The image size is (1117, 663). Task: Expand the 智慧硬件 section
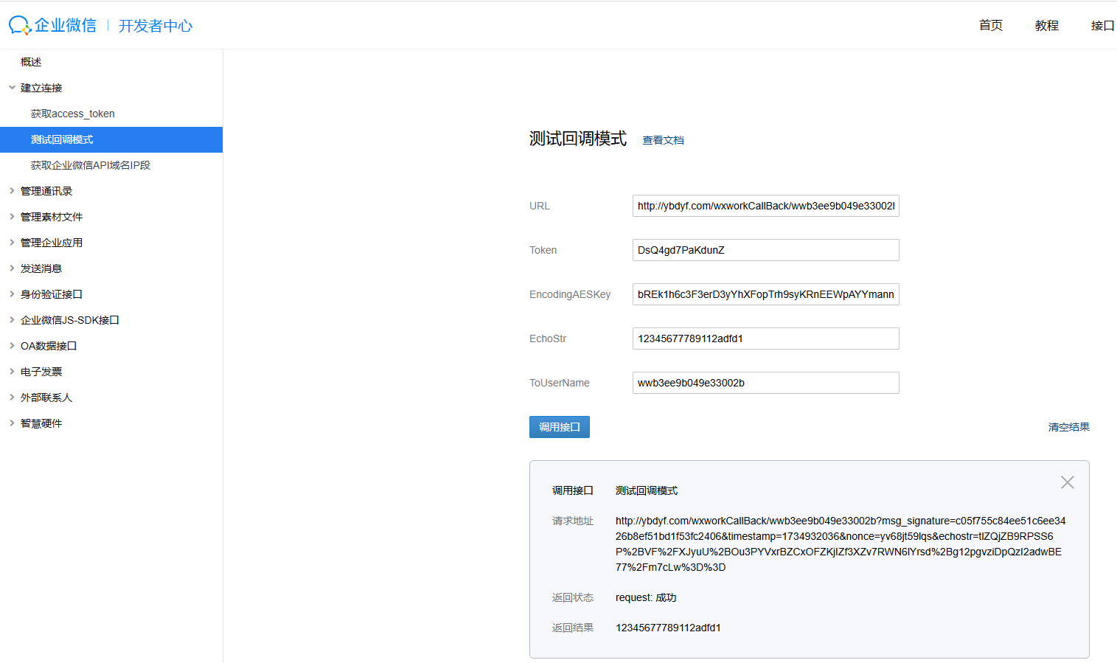coord(41,423)
